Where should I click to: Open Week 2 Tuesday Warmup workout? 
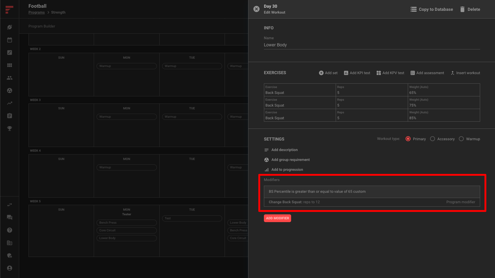(192, 66)
